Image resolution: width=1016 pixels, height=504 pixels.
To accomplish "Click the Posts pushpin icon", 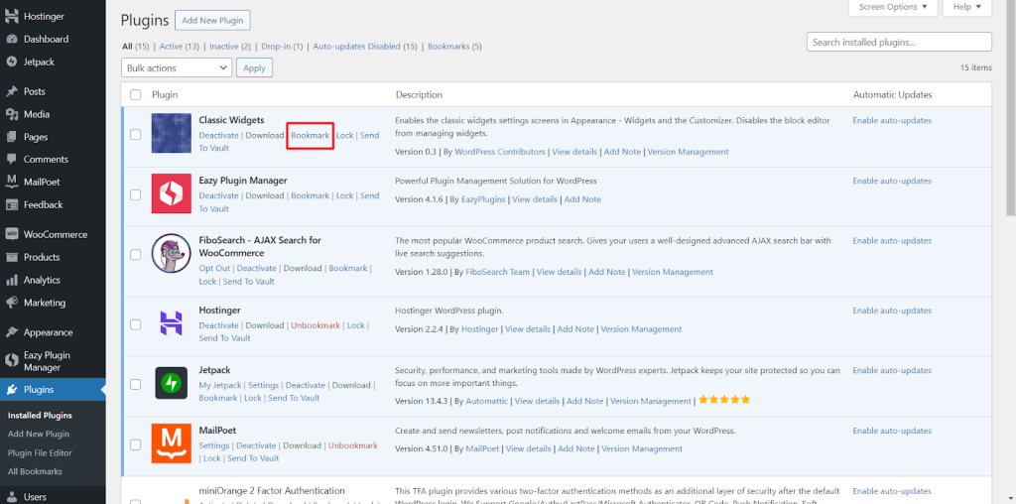I will coord(11,91).
